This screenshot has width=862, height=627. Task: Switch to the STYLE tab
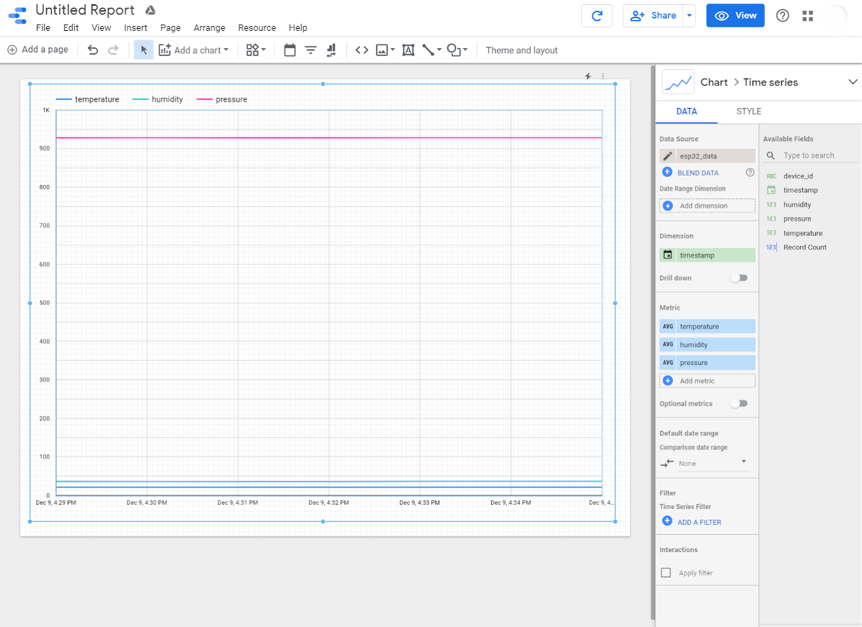(748, 112)
